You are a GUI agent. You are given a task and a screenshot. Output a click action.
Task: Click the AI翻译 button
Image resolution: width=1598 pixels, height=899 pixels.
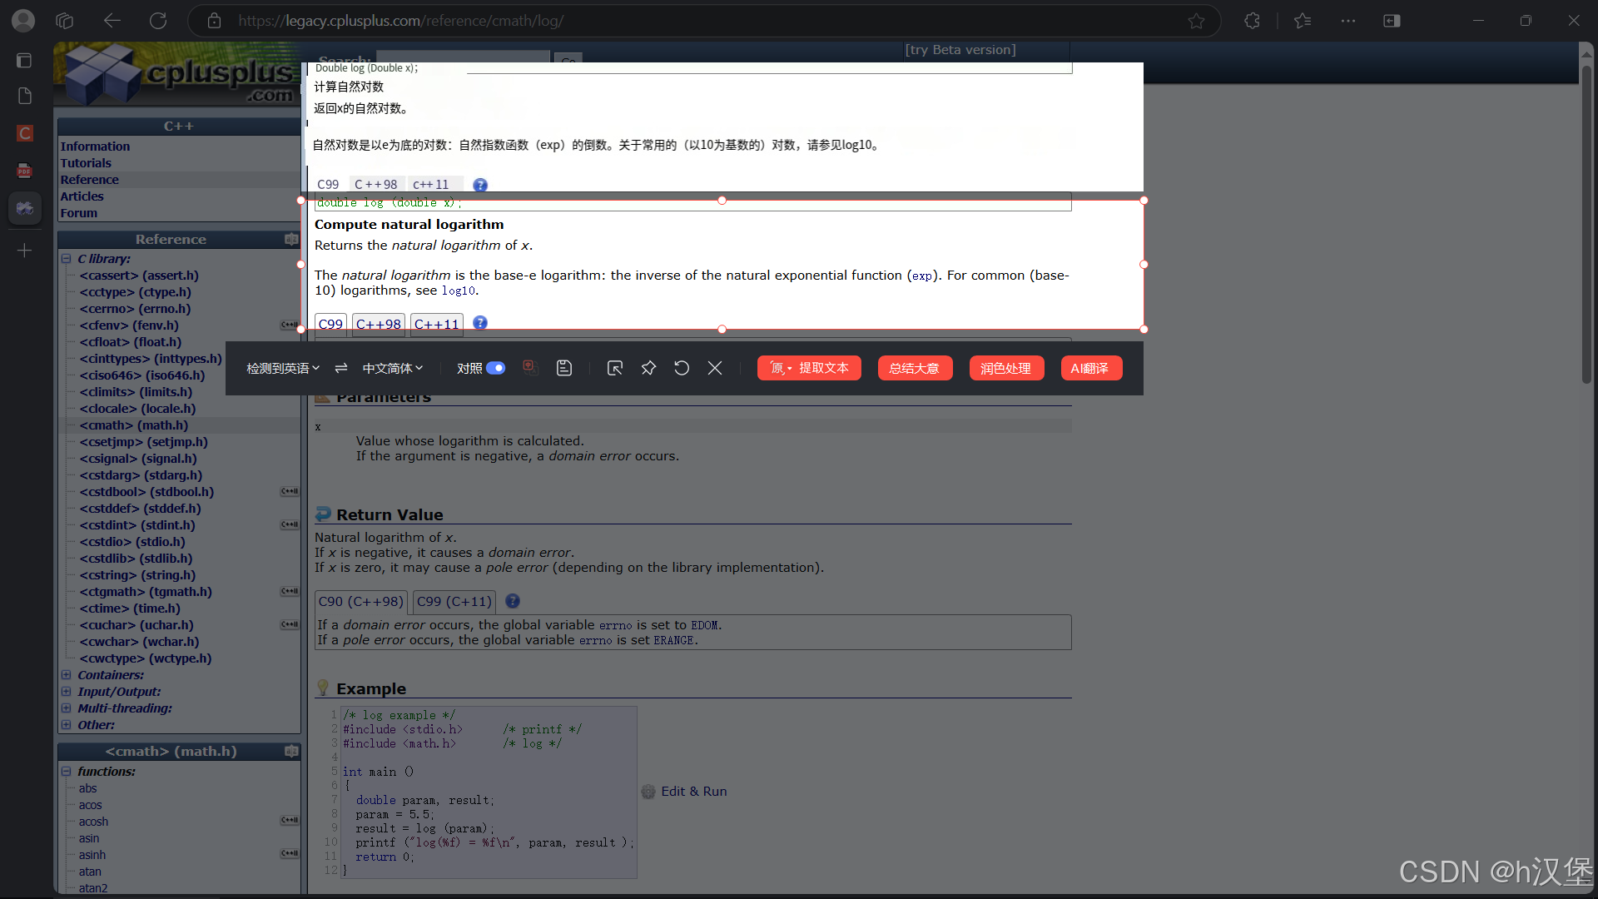(x=1090, y=368)
